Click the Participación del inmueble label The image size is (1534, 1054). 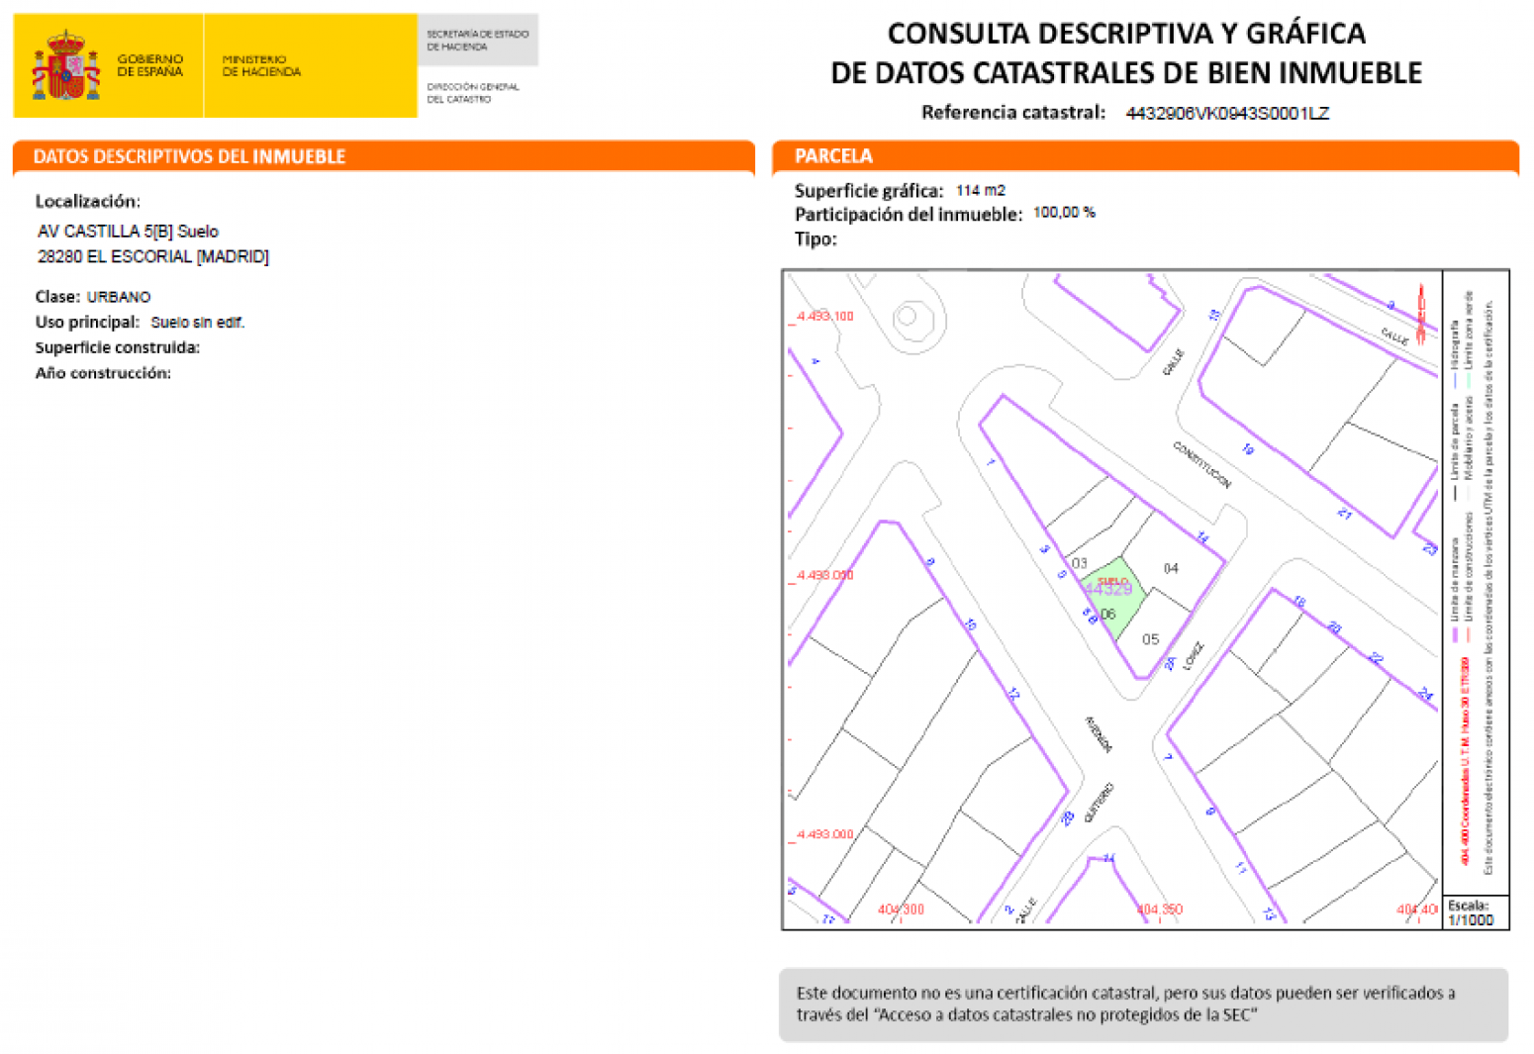(909, 215)
